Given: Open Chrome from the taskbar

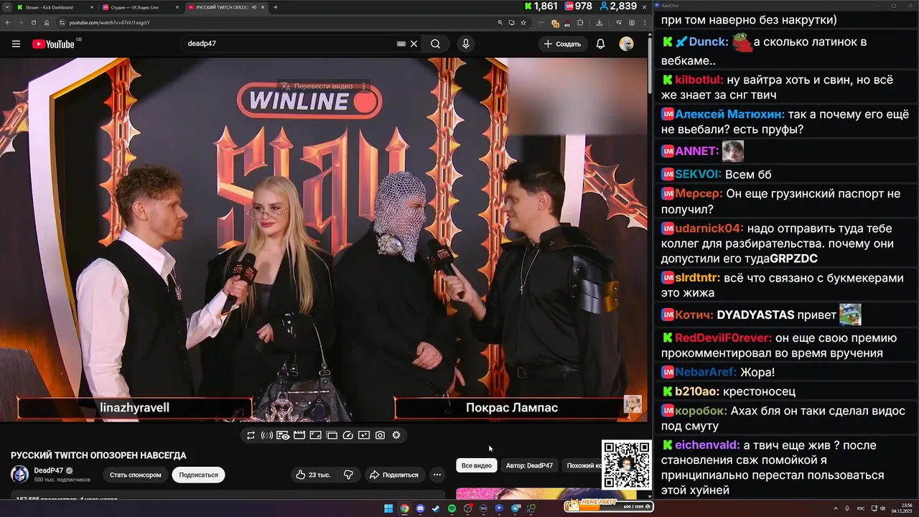Looking at the screenshot, I should click(404, 508).
